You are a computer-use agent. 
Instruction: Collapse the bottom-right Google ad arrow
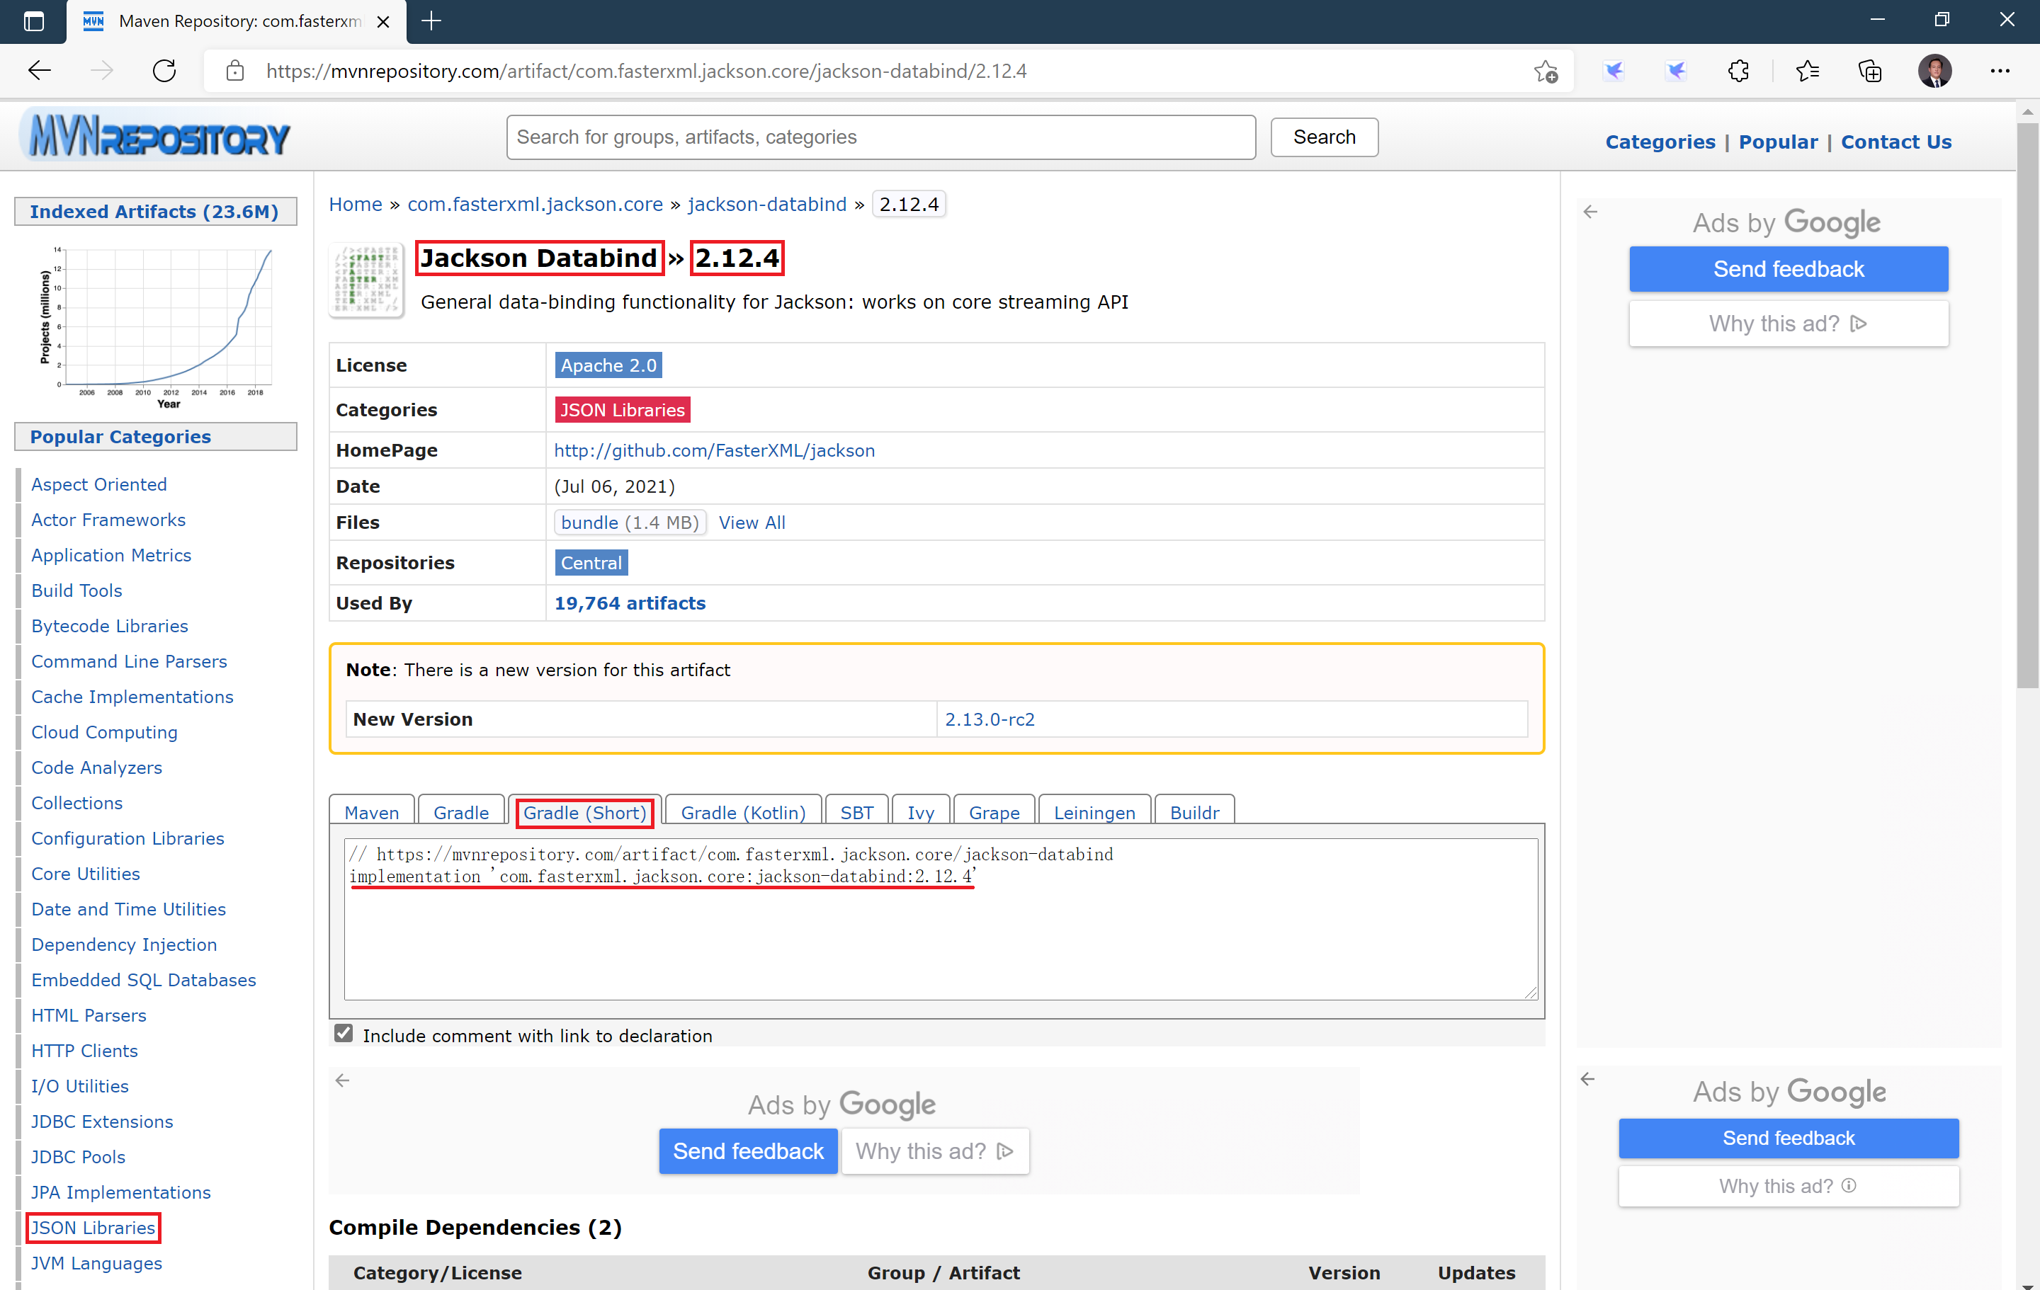coord(1587,1079)
